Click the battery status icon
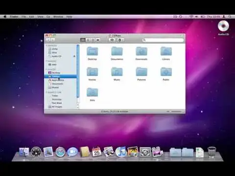Image resolution: width=235 pixels, height=176 pixels. point(203,17)
